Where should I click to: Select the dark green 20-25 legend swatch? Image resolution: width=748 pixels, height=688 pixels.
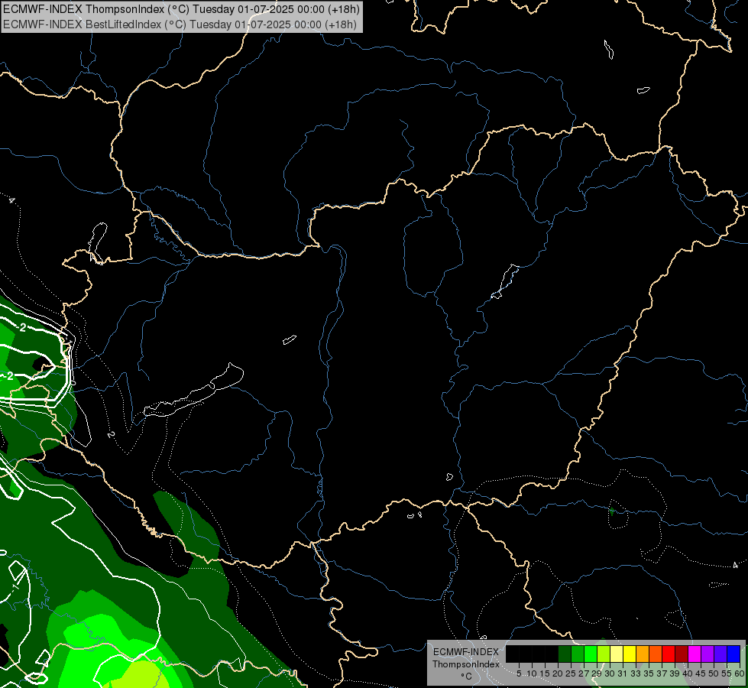coord(565,654)
